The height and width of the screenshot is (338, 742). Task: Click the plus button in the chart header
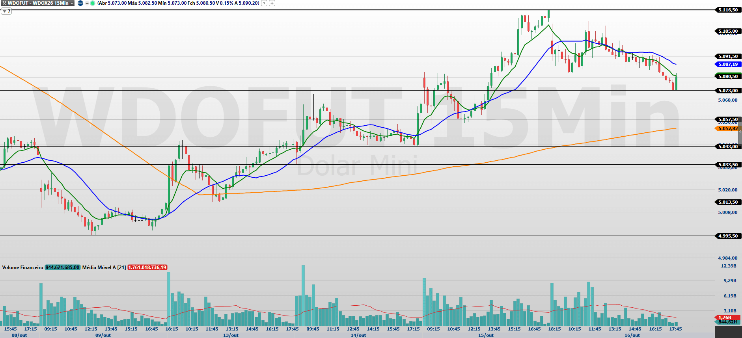click(272, 3)
